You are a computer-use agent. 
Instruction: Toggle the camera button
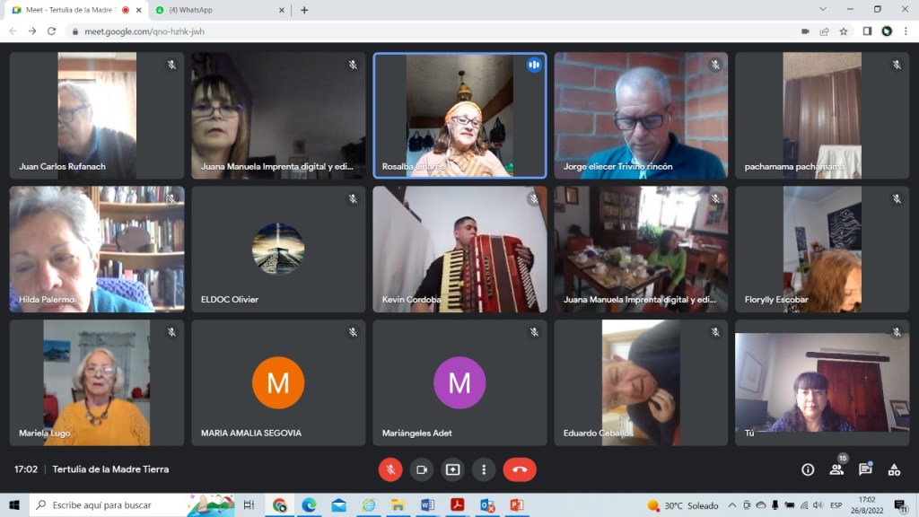click(x=422, y=469)
